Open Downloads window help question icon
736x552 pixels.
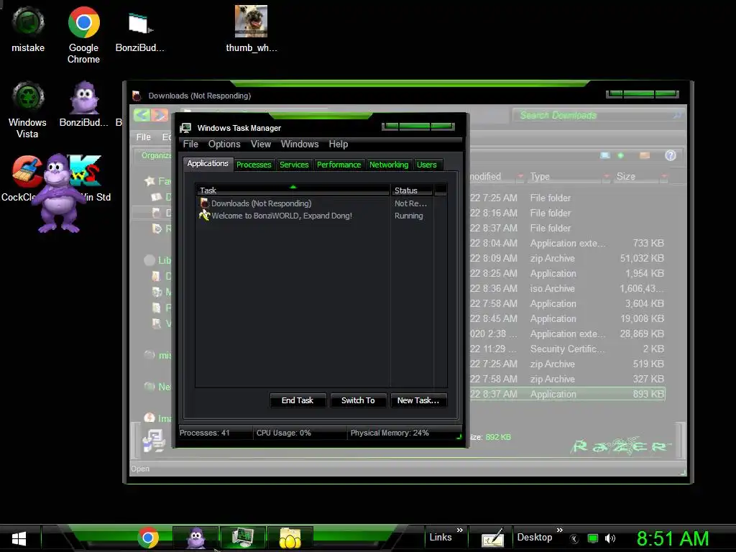(671, 155)
